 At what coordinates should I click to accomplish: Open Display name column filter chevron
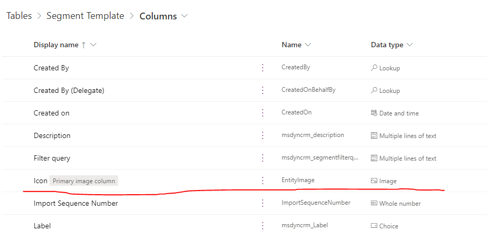tap(93, 45)
